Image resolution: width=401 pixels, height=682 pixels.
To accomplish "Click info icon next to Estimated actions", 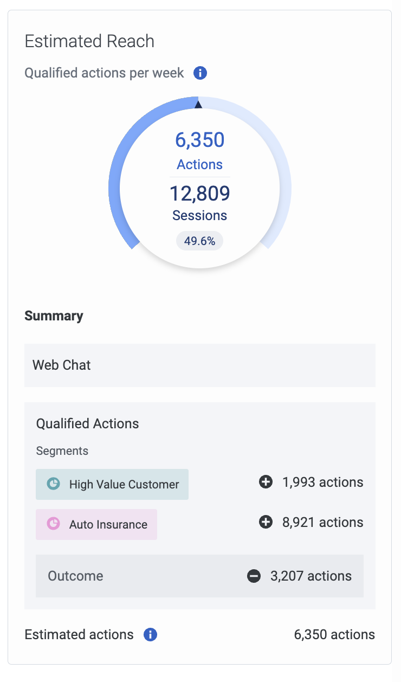I will click(x=150, y=634).
